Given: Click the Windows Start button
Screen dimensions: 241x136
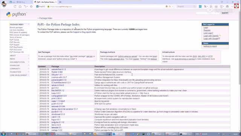Looking at the screenshot, I should point(3,134).
